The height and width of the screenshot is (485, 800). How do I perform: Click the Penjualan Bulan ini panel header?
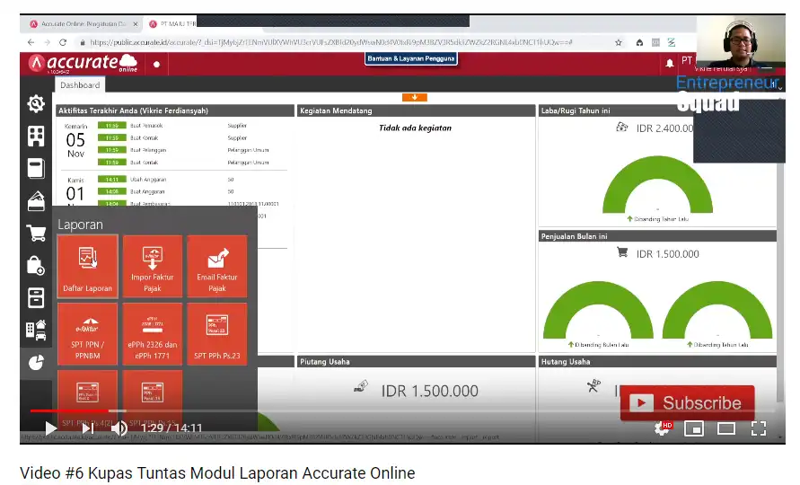coord(657,236)
